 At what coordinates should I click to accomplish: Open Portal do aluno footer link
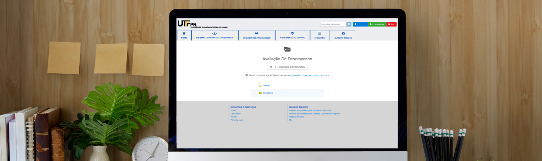point(237,120)
